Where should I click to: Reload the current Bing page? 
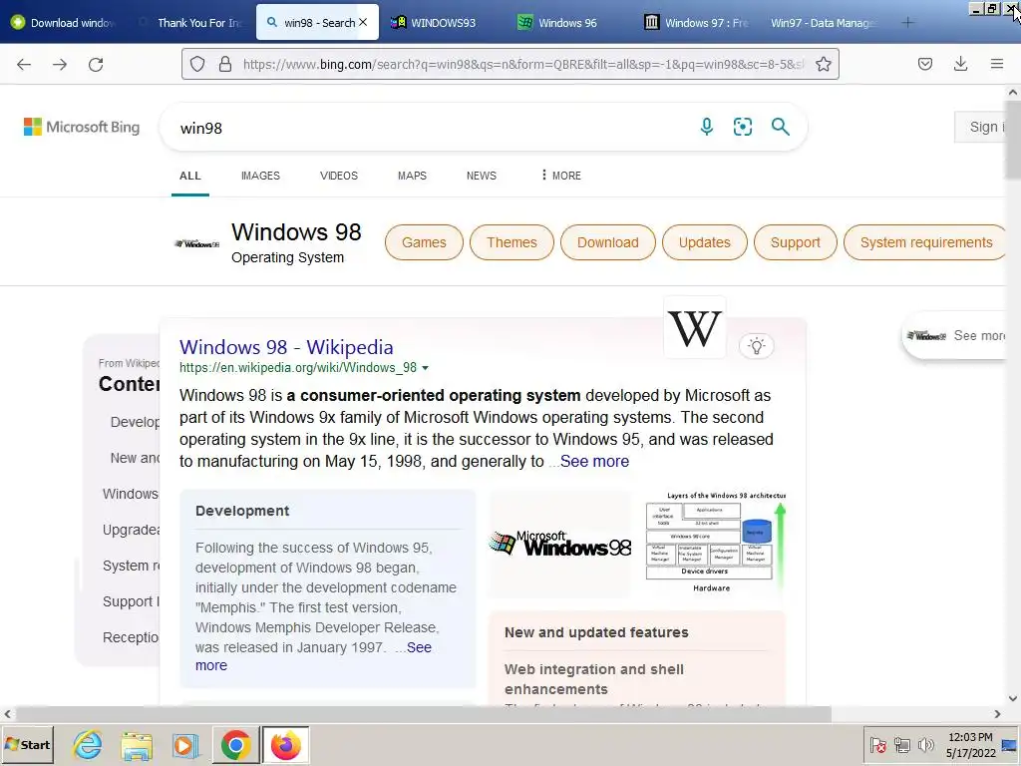[x=96, y=64]
